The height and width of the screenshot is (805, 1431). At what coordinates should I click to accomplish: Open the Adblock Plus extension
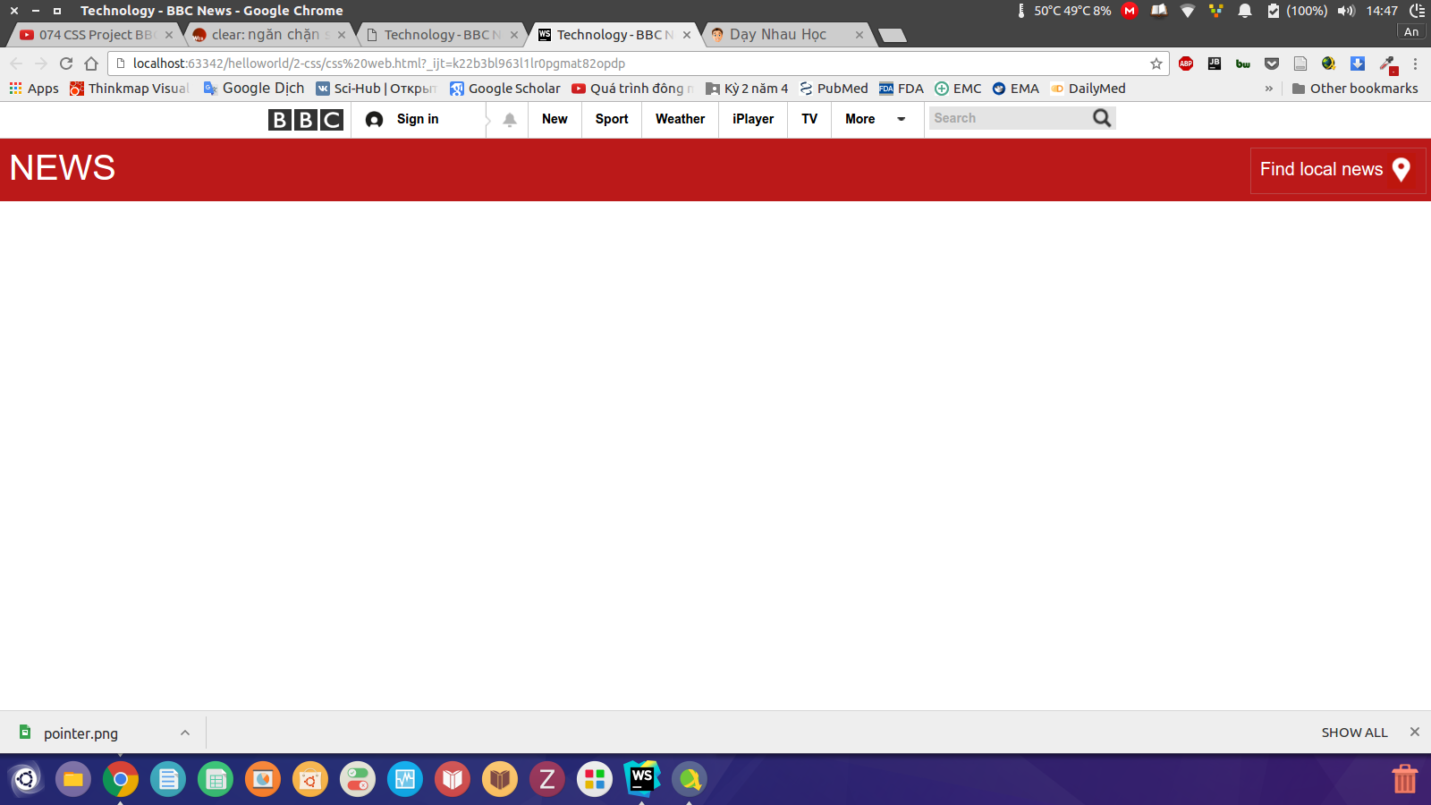click(x=1186, y=64)
